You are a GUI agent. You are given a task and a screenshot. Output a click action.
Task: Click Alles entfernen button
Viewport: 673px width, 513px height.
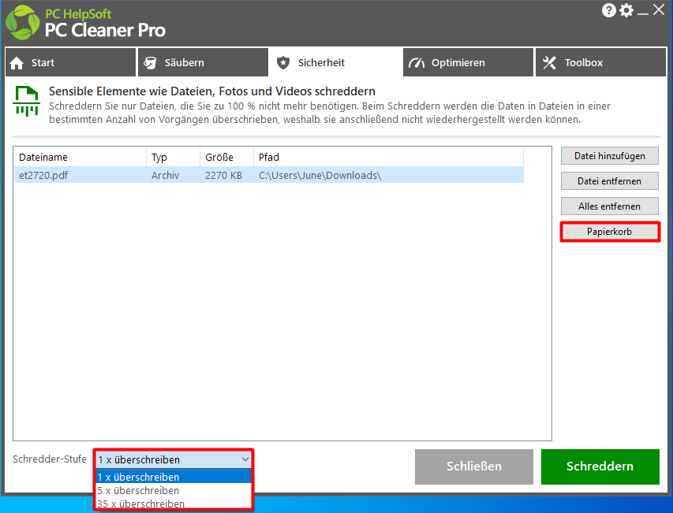click(609, 206)
